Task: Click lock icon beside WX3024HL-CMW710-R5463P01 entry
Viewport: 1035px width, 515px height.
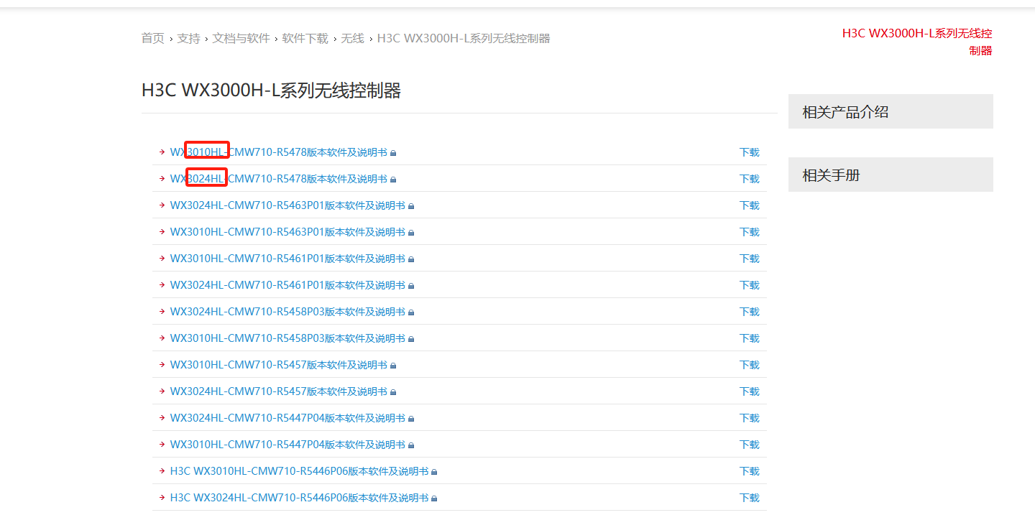Action: pos(411,206)
